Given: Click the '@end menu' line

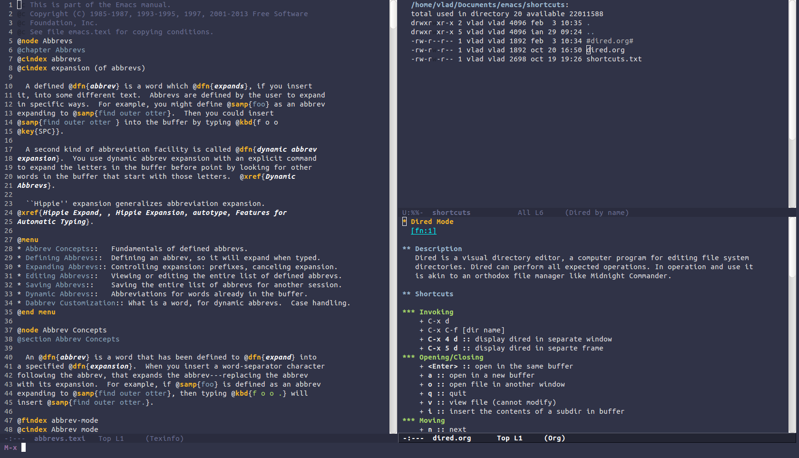Looking at the screenshot, I should (36, 312).
